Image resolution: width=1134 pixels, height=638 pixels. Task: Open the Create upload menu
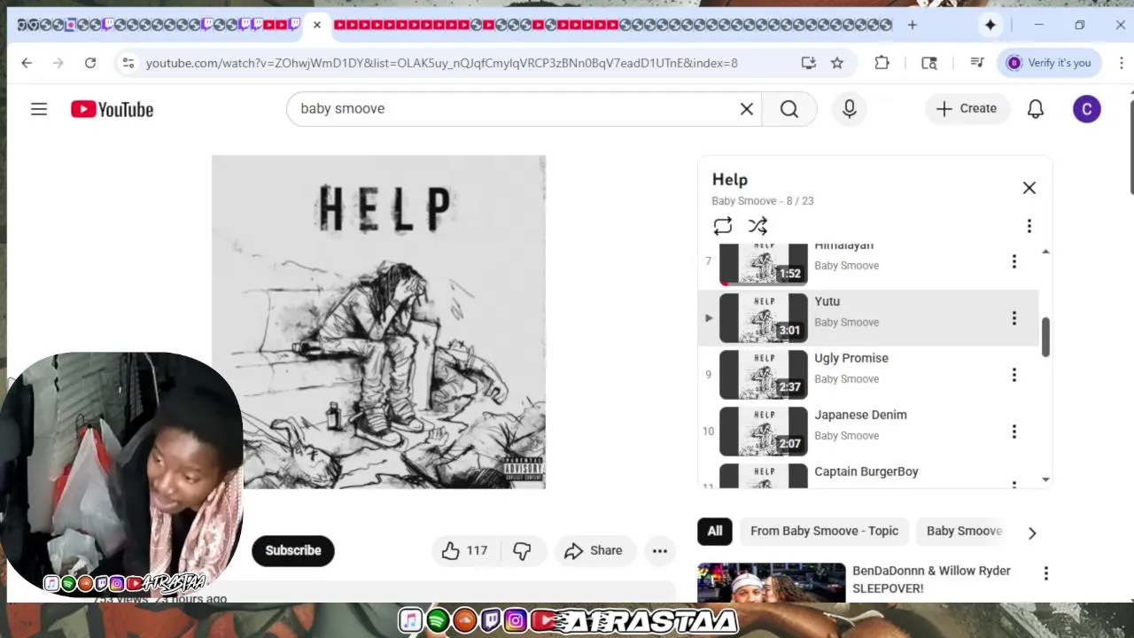[967, 108]
